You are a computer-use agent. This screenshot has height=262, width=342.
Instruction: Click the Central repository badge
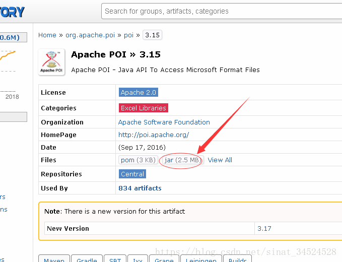coord(132,174)
